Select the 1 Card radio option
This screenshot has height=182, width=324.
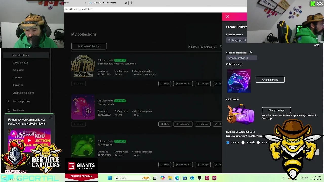click(x=258, y=142)
